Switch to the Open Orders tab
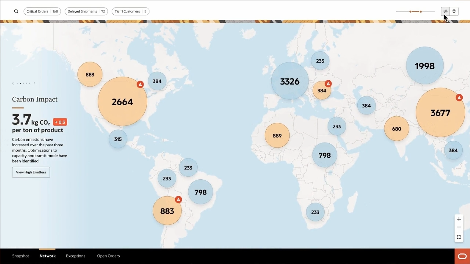This screenshot has height=264, width=470. click(108, 256)
